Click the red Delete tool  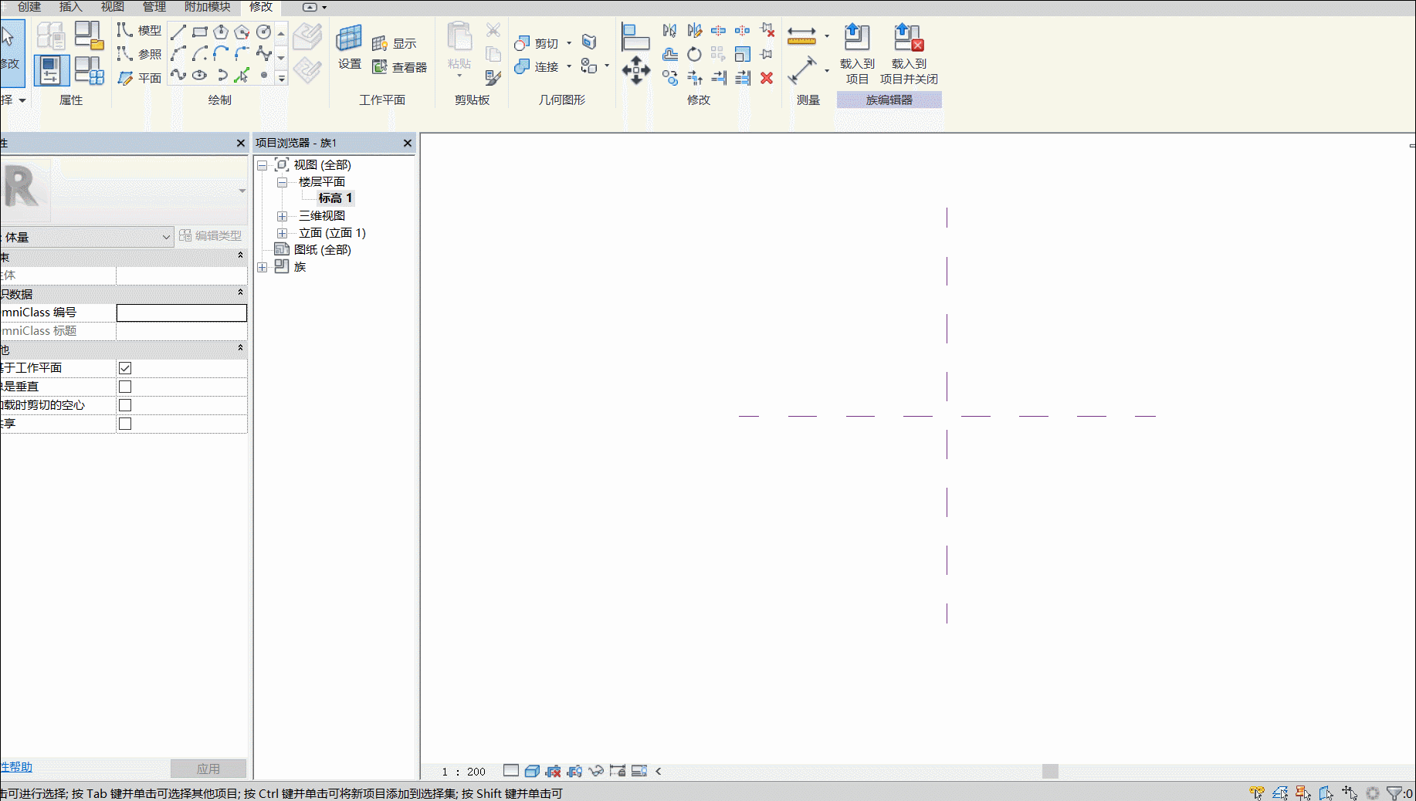click(x=767, y=77)
